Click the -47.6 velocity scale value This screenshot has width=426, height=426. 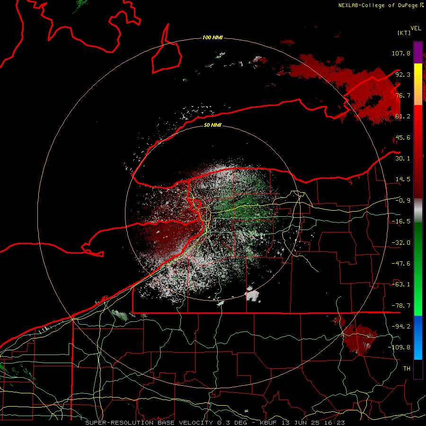tap(401, 264)
